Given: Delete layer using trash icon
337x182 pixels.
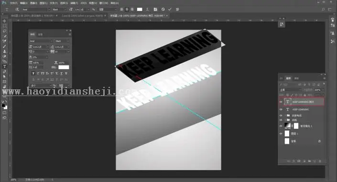Looking at the screenshot, I should pos(320,161).
